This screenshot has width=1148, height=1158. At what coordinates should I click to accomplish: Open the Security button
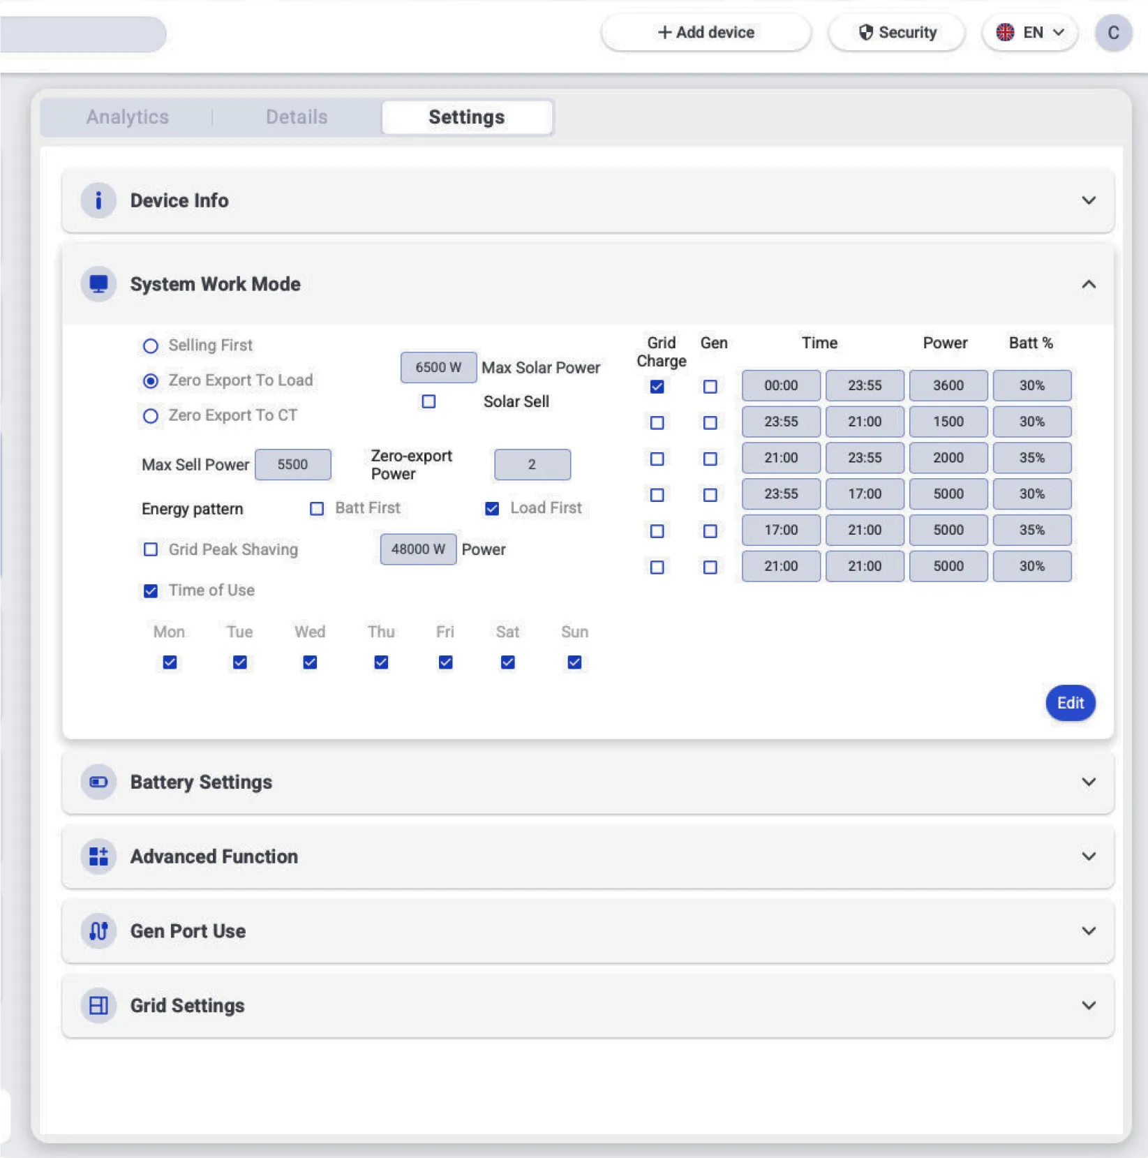897,33
